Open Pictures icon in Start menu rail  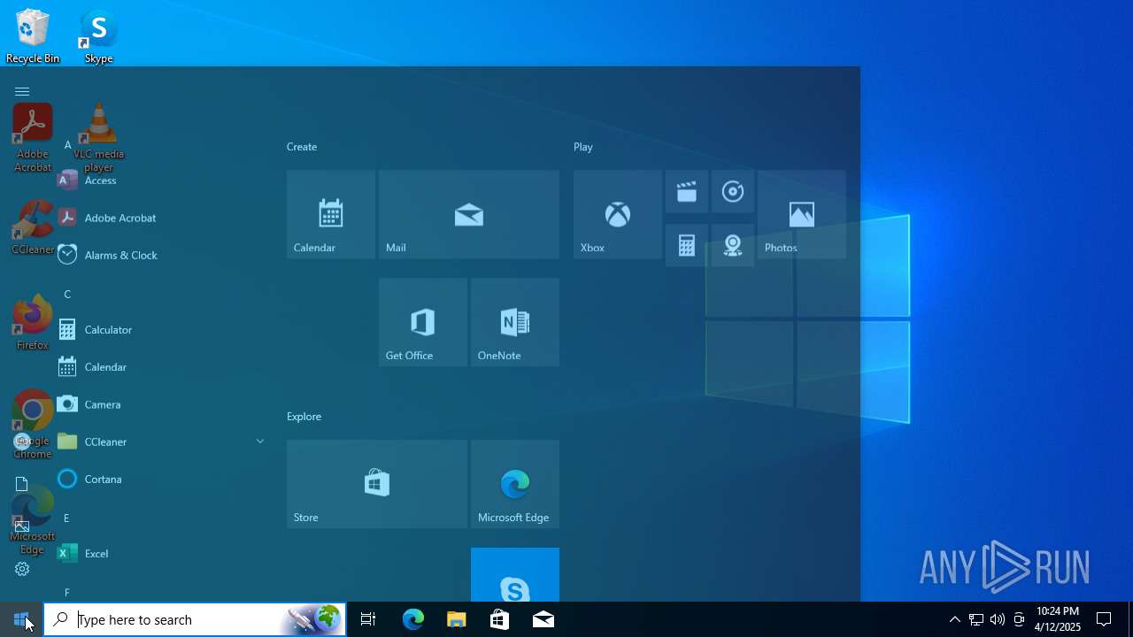pyautogui.click(x=22, y=526)
